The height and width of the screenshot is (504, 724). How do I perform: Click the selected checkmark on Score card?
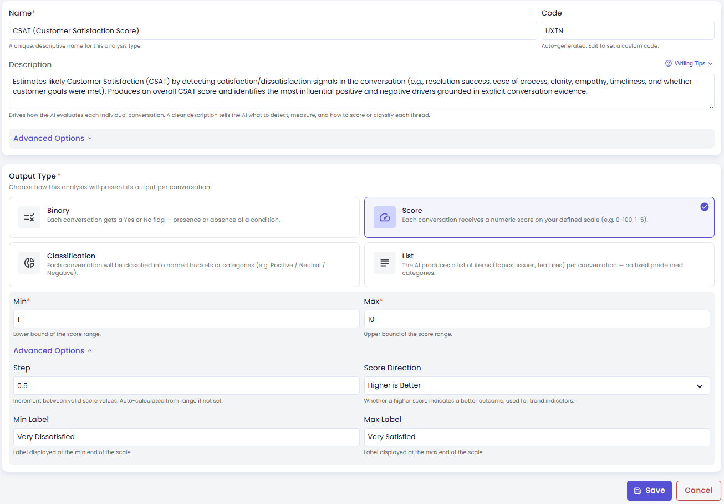click(704, 207)
